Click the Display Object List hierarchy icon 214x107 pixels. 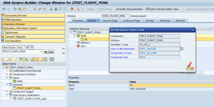point(51,9)
